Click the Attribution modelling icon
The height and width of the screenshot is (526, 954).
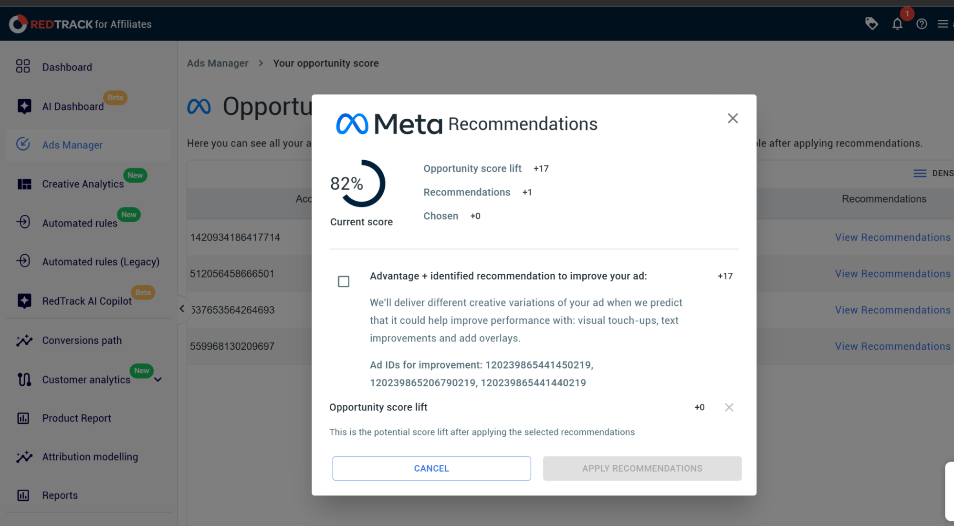pyautogui.click(x=24, y=457)
